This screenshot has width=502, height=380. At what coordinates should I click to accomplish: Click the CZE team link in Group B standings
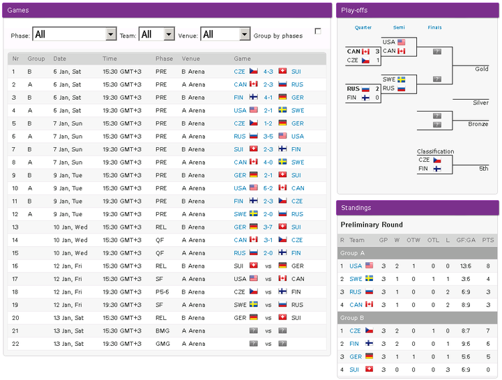(355, 331)
